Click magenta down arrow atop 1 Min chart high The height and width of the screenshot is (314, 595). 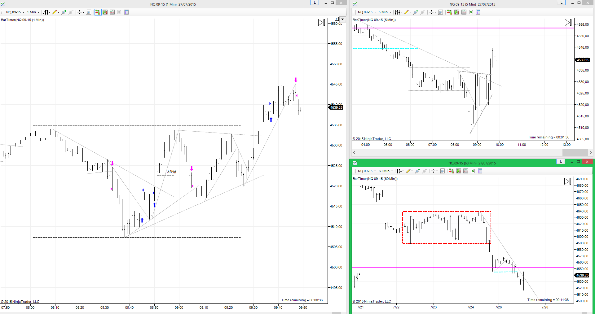[x=296, y=80]
